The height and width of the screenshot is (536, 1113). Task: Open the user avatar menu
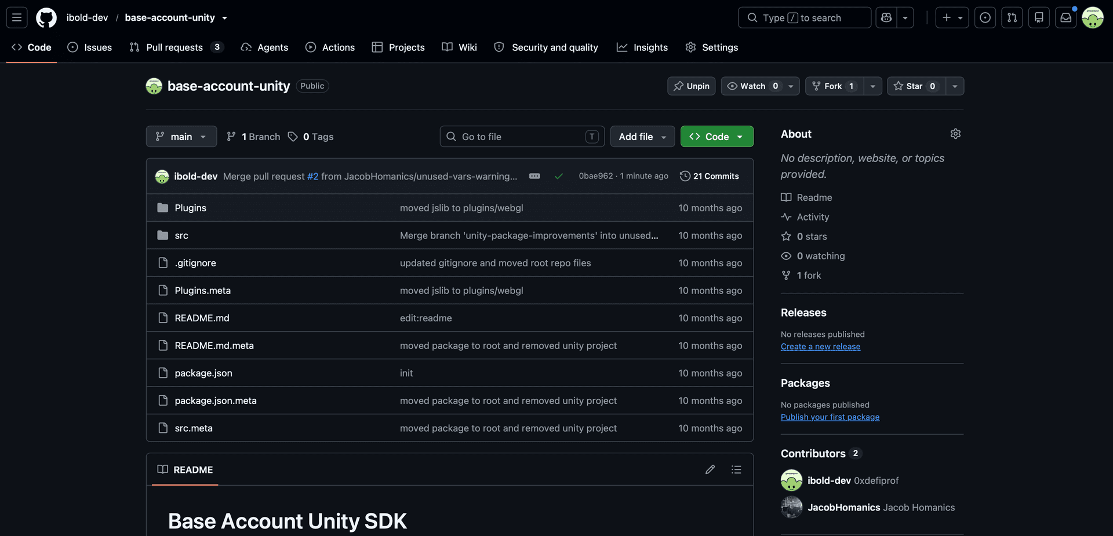(1093, 17)
